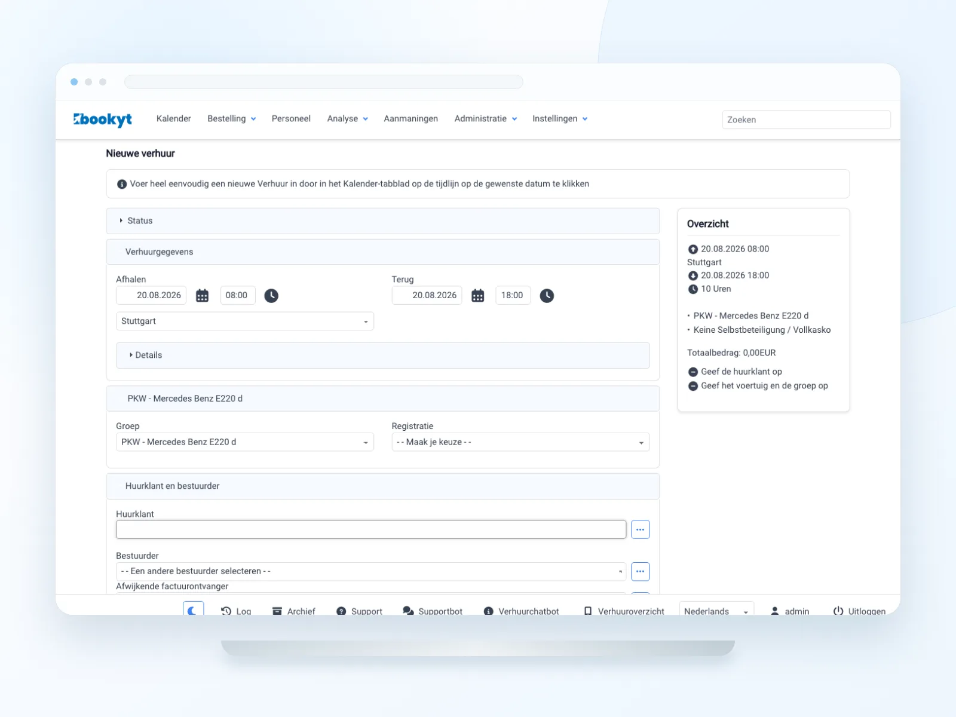Open Support help in footer
The width and height of the screenshot is (956, 717).
tap(359, 611)
